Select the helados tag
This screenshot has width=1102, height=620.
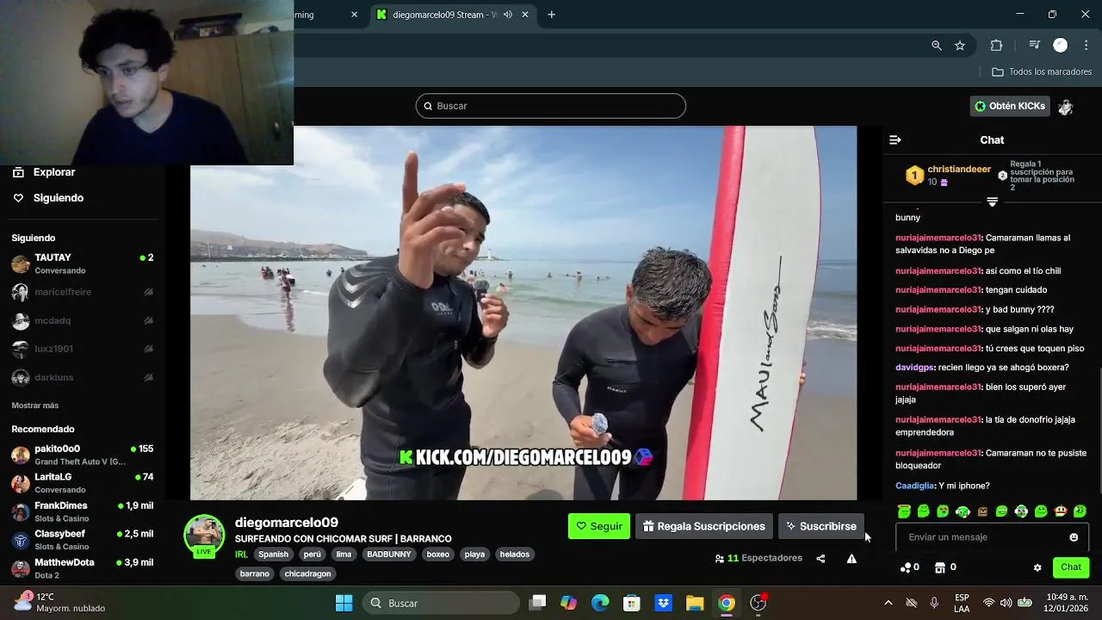pos(515,555)
